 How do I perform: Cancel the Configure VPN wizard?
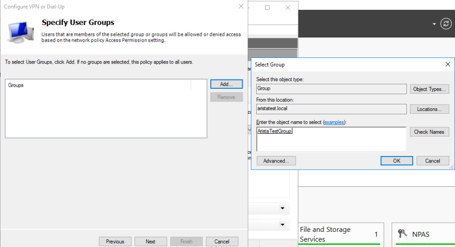point(222,242)
